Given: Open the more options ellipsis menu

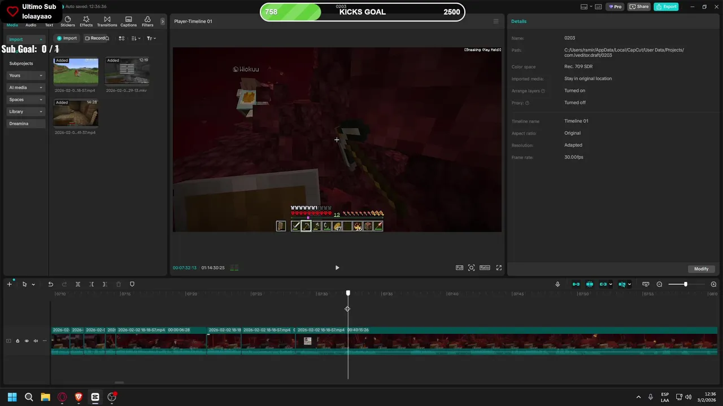Looking at the screenshot, I should pyautogui.click(x=45, y=341).
